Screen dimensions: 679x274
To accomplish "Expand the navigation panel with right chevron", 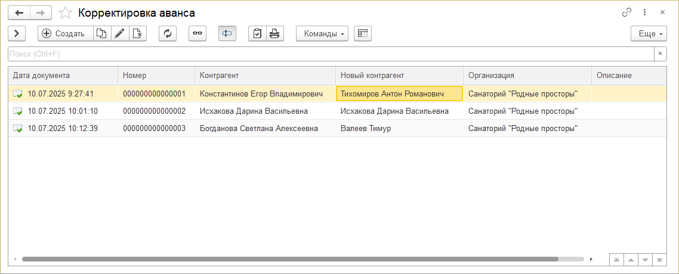I will 17,34.
